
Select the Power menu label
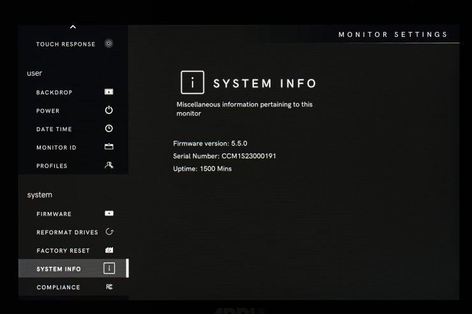click(x=48, y=111)
